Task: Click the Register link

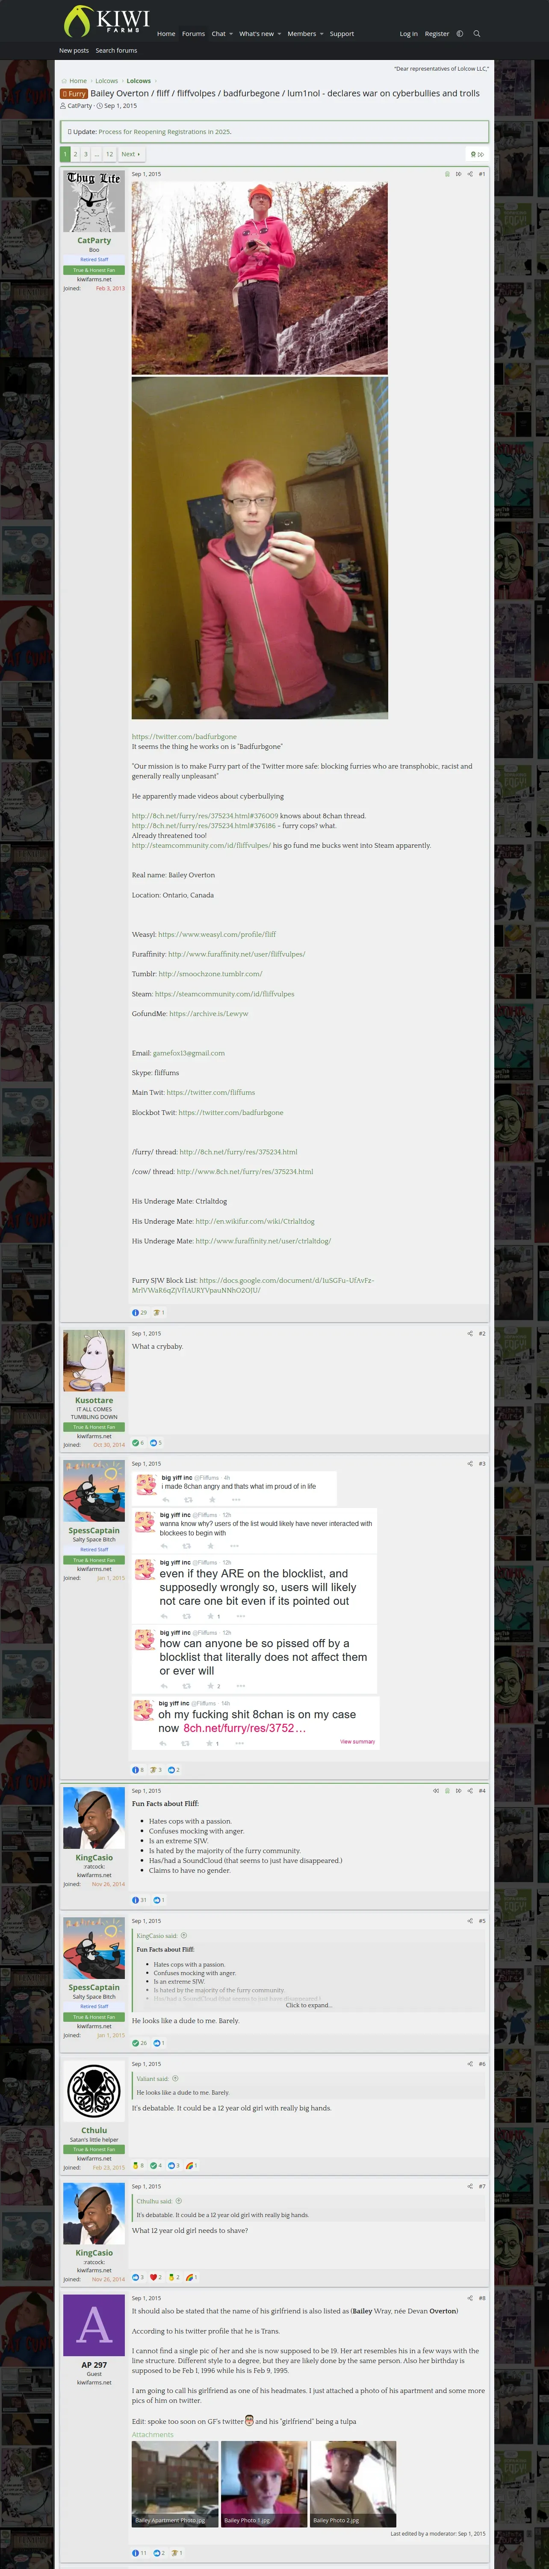Action: 437,34
